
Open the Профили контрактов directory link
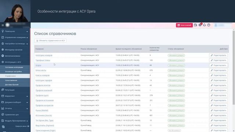pyautogui.click(x=44, y=105)
